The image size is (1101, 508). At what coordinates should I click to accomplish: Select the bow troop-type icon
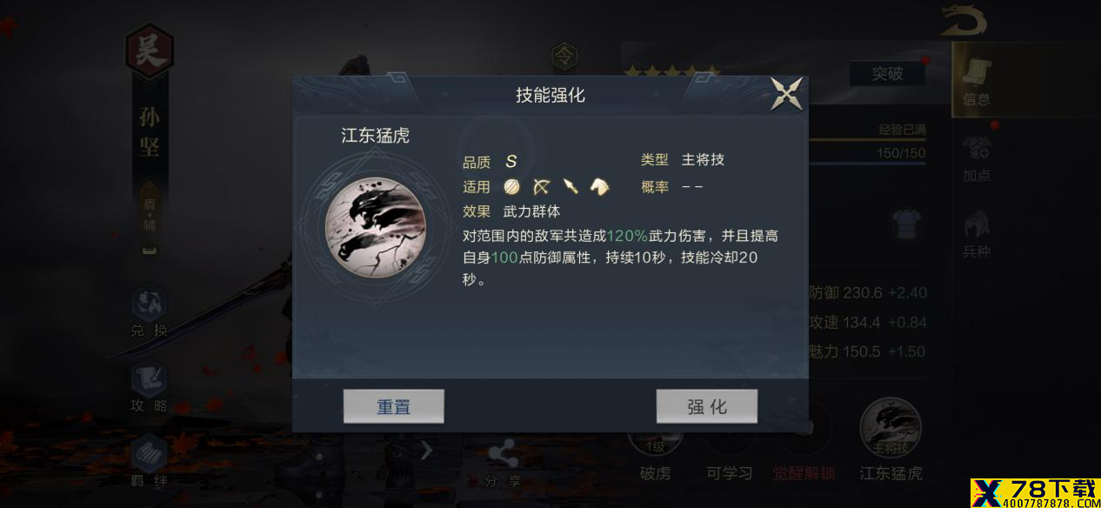click(x=541, y=186)
